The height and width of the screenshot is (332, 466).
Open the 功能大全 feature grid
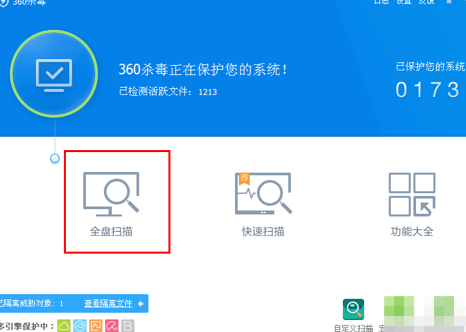(x=412, y=195)
